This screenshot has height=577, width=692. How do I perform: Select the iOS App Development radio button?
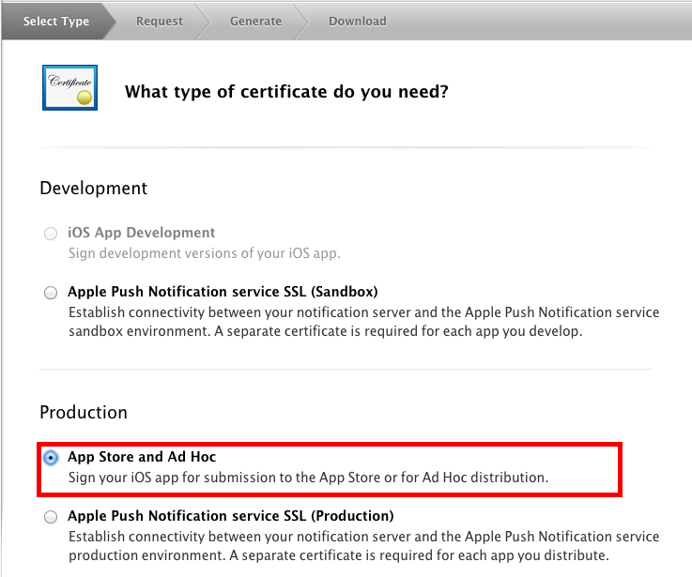51,233
